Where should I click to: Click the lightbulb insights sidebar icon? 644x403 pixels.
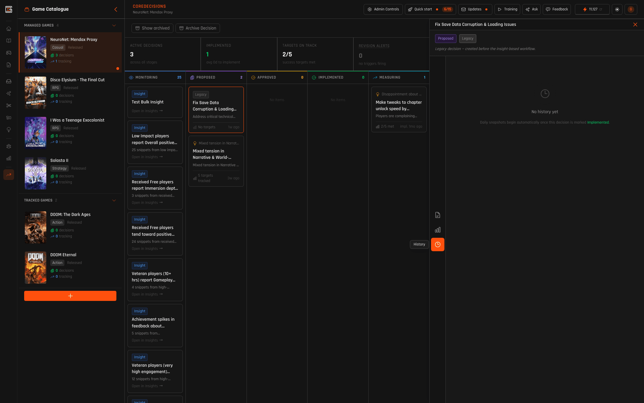pos(9,130)
